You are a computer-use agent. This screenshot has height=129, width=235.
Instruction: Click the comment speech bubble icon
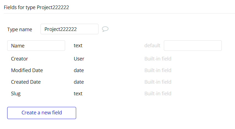pyautogui.click(x=105, y=29)
